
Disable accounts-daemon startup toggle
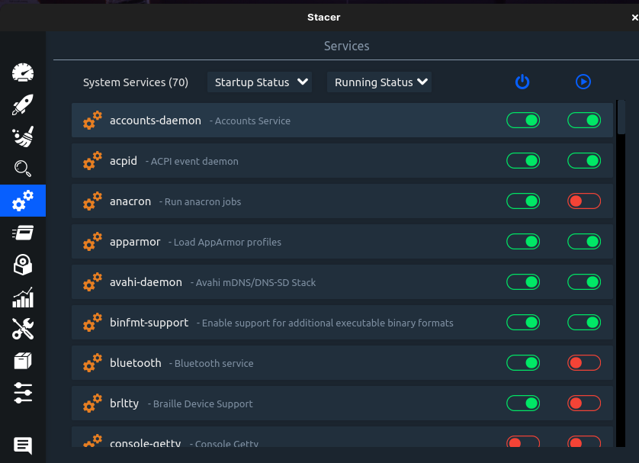(523, 121)
